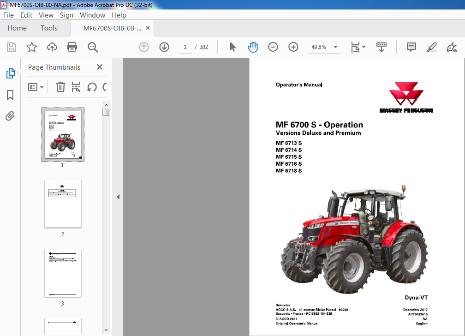Open the Window menu
465x336 pixels.
click(92, 15)
